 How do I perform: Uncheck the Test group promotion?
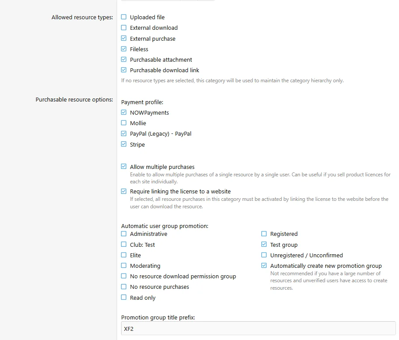(x=264, y=244)
